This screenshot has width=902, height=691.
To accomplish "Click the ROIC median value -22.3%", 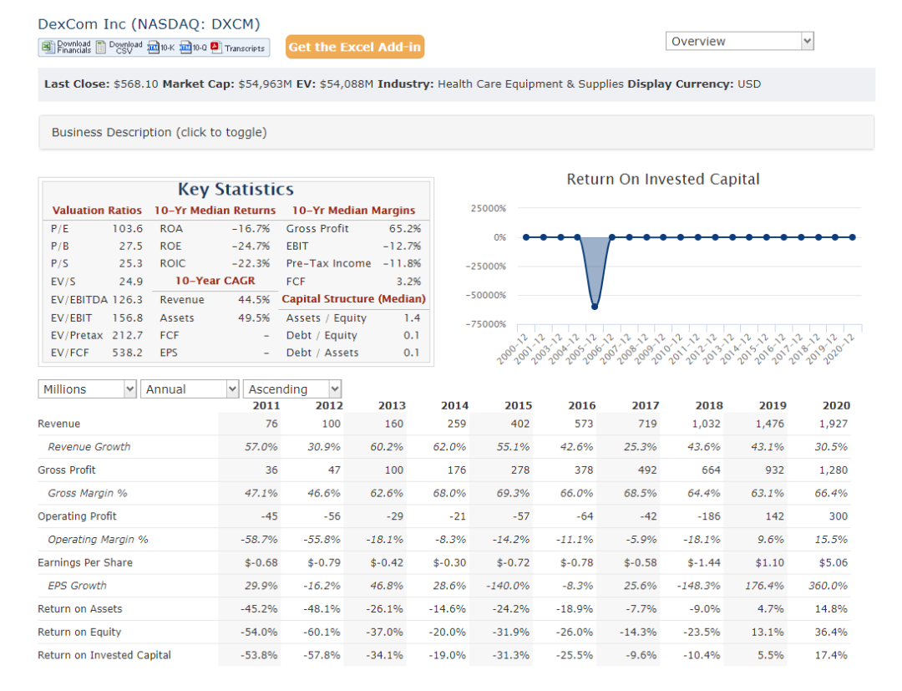I will coord(251,263).
